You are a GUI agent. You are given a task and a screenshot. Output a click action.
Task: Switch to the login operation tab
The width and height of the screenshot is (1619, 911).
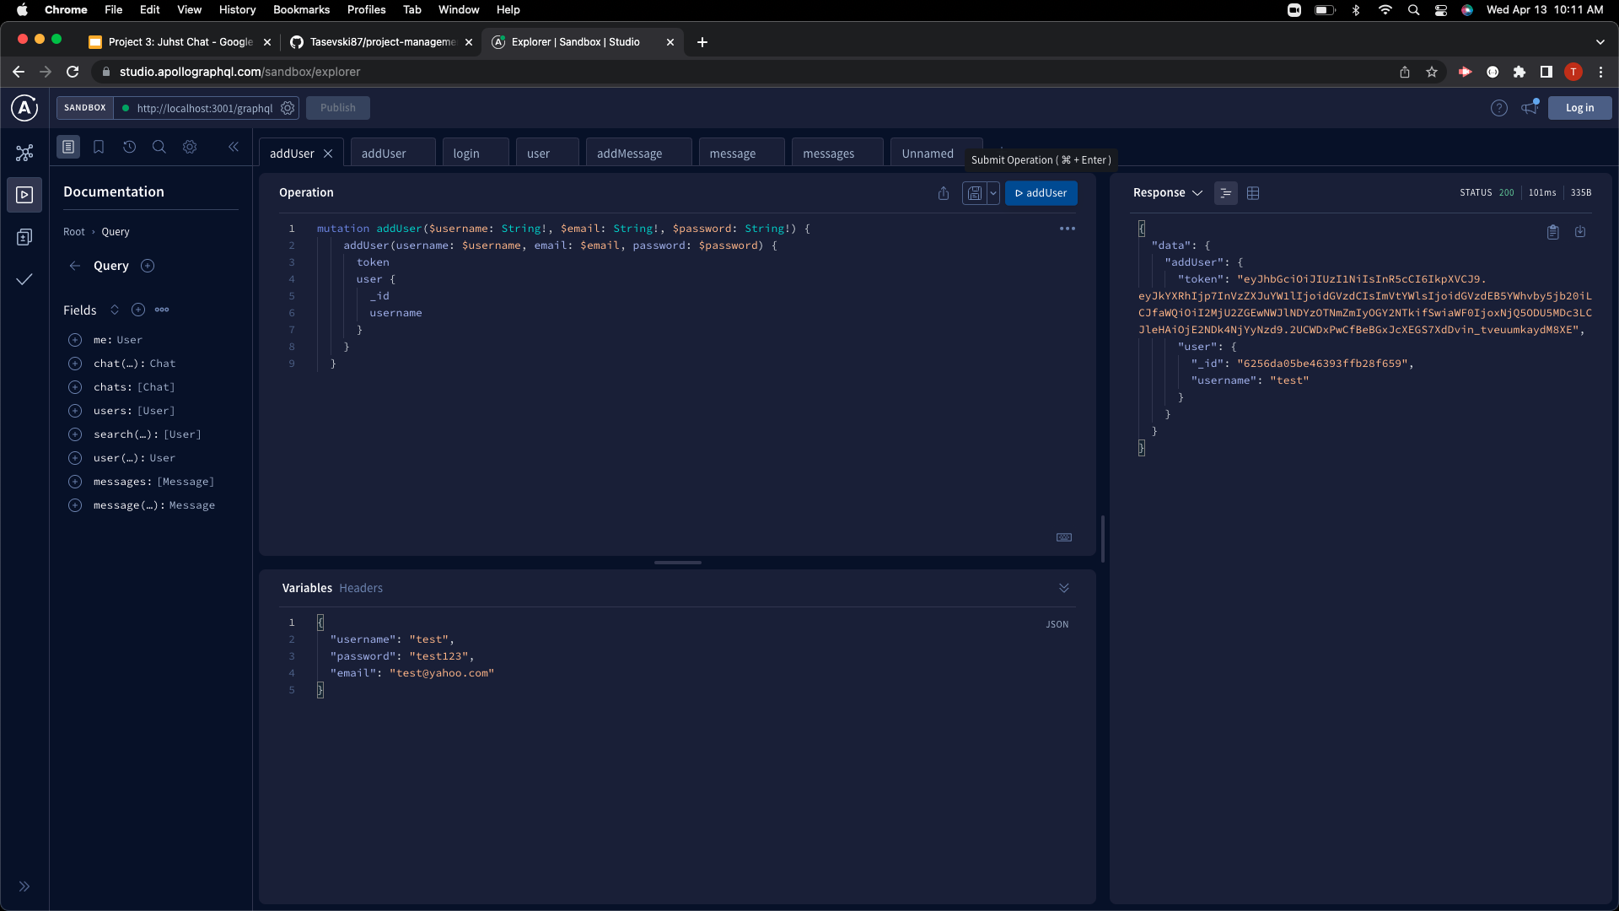(x=465, y=154)
